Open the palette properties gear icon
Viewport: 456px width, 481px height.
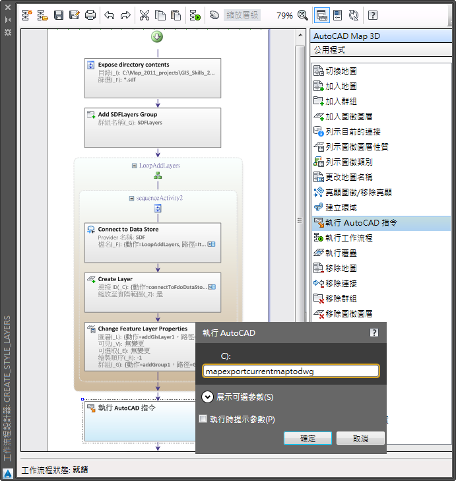click(x=8, y=32)
